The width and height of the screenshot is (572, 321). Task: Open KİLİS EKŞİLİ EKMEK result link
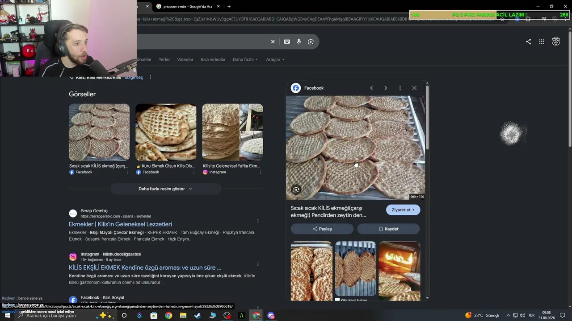pos(145,267)
